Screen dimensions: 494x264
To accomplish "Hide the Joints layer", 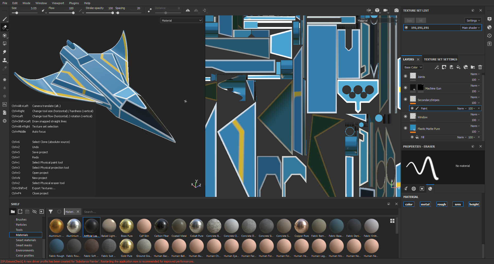I will pos(405,76).
